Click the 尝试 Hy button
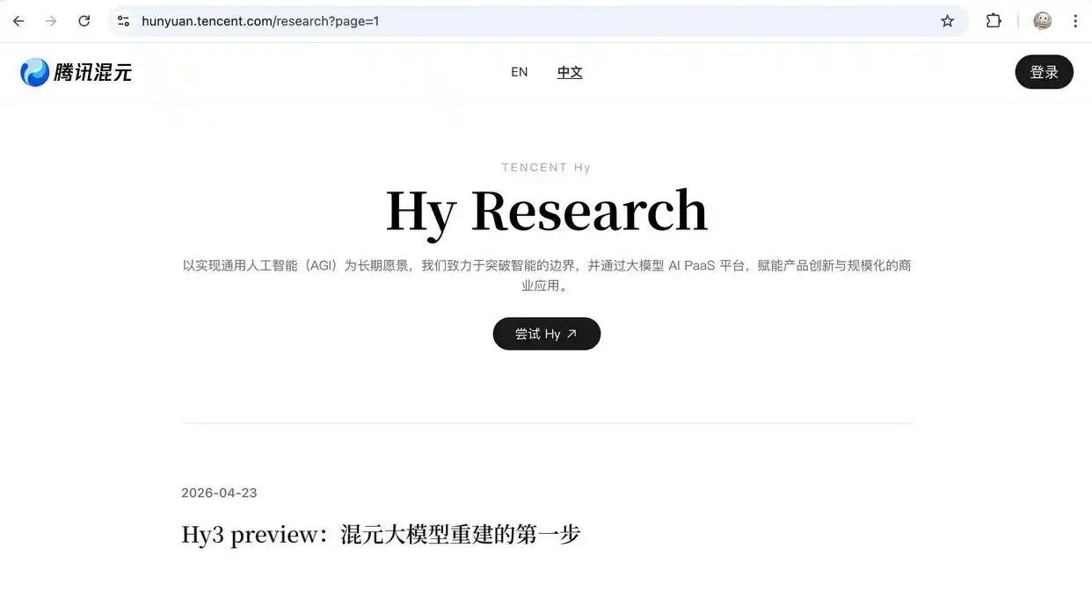The width and height of the screenshot is (1092, 613). pos(546,334)
